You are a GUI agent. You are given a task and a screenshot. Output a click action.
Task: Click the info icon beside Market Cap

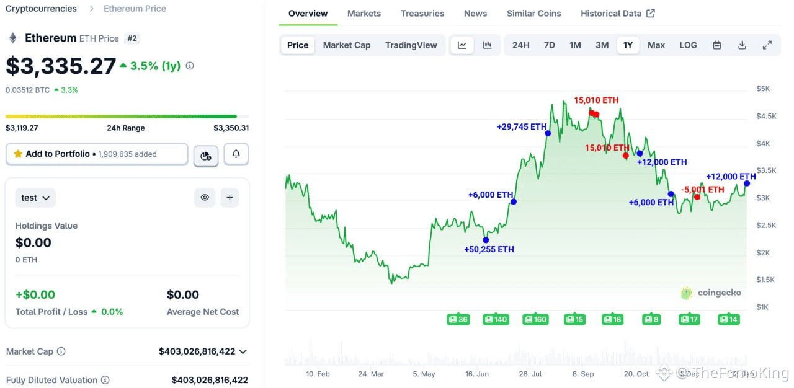tap(61, 351)
